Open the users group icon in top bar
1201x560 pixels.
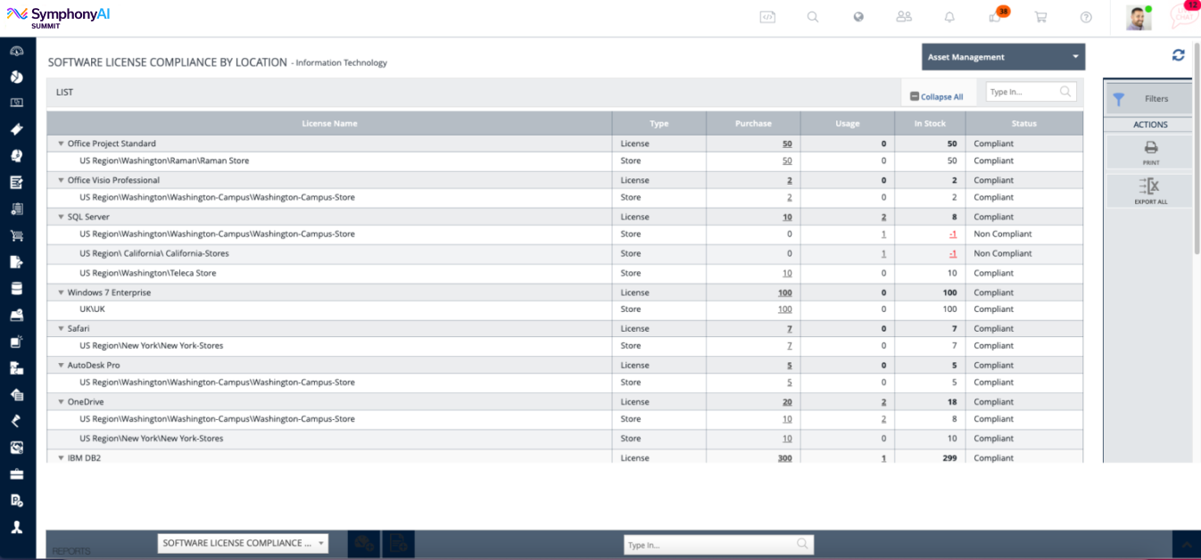(x=904, y=17)
